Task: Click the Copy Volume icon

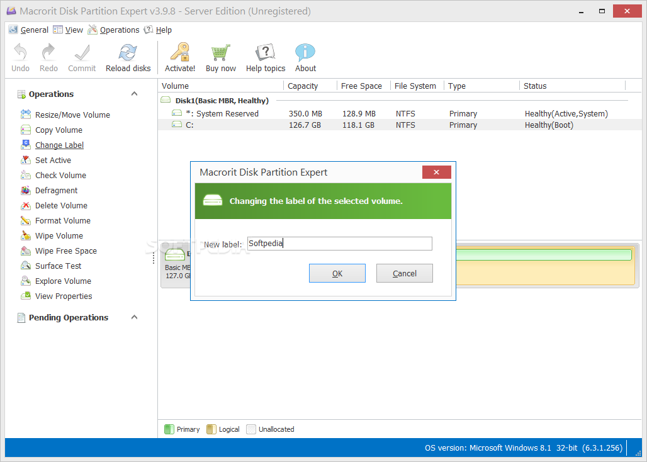Action: [26, 130]
